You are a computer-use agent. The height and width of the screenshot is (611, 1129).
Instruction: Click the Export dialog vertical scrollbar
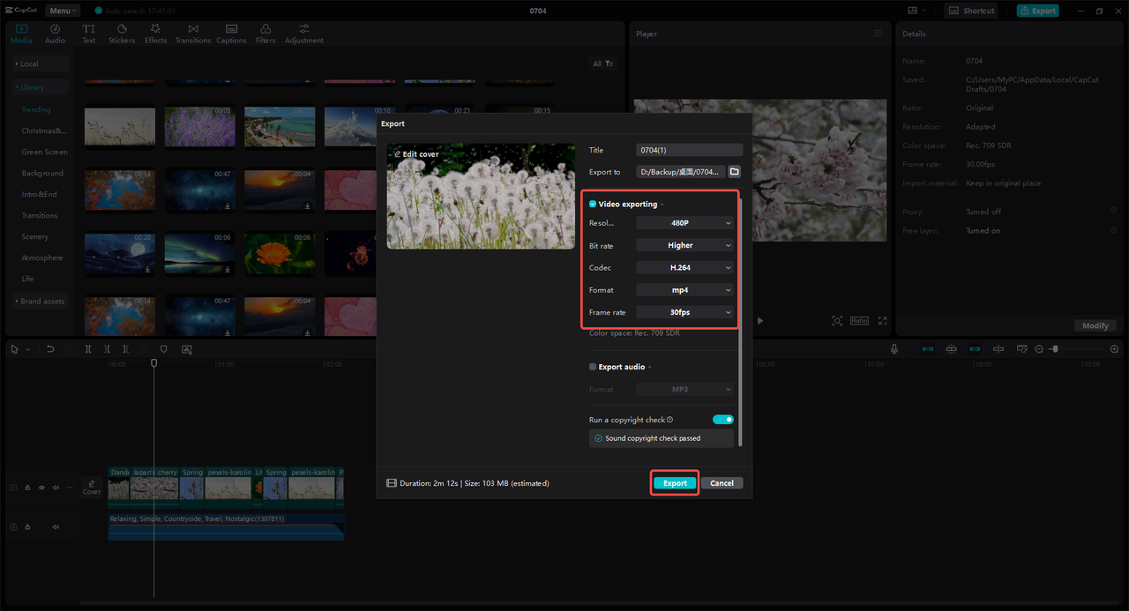[x=740, y=322]
